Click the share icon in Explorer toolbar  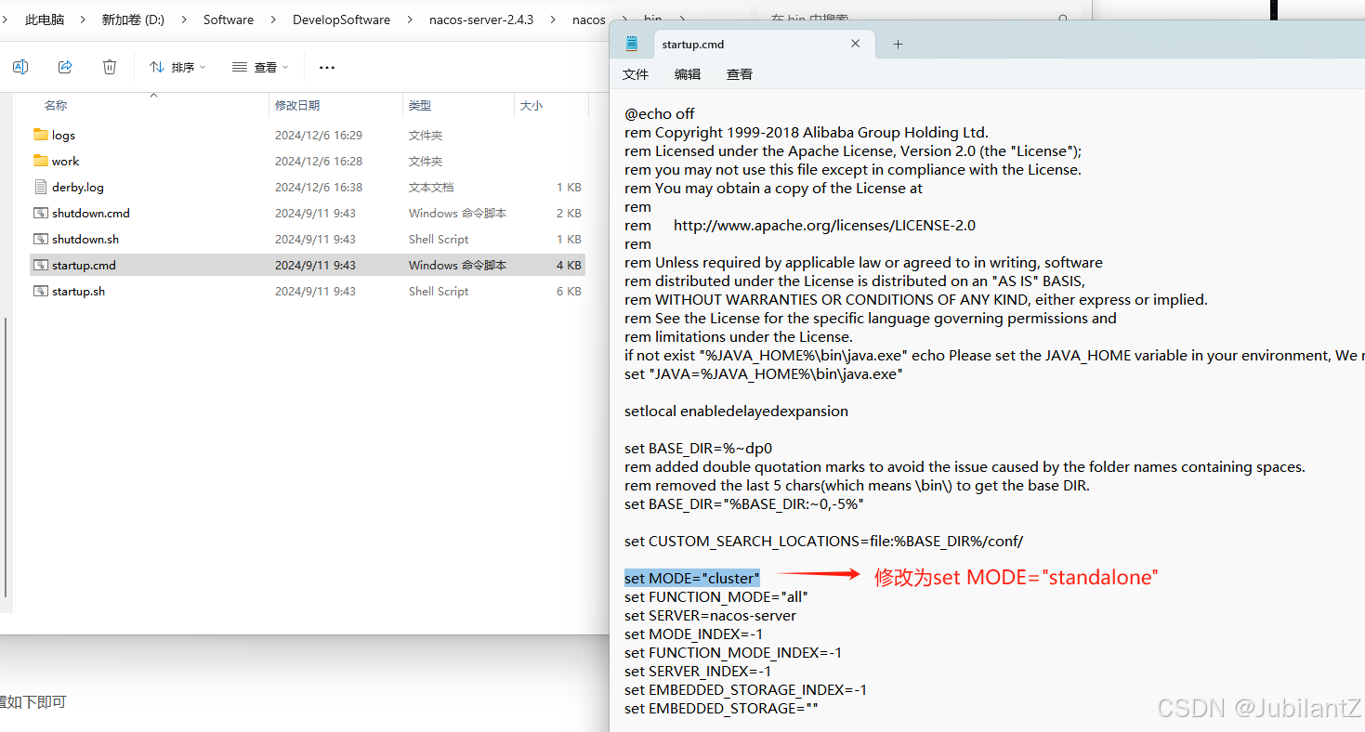coord(64,66)
